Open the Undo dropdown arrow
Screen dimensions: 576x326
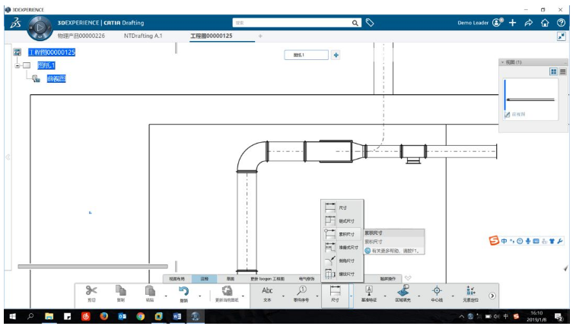(200, 296)
